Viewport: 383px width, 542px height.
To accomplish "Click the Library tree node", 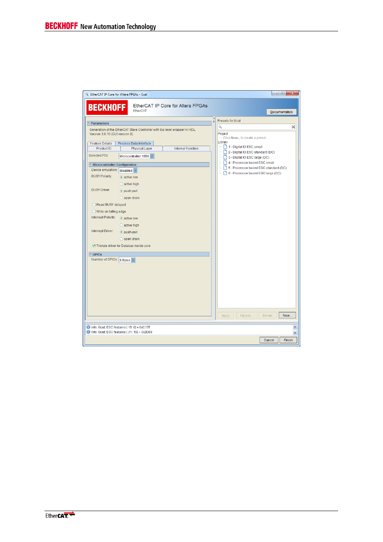I will point(223,142).
